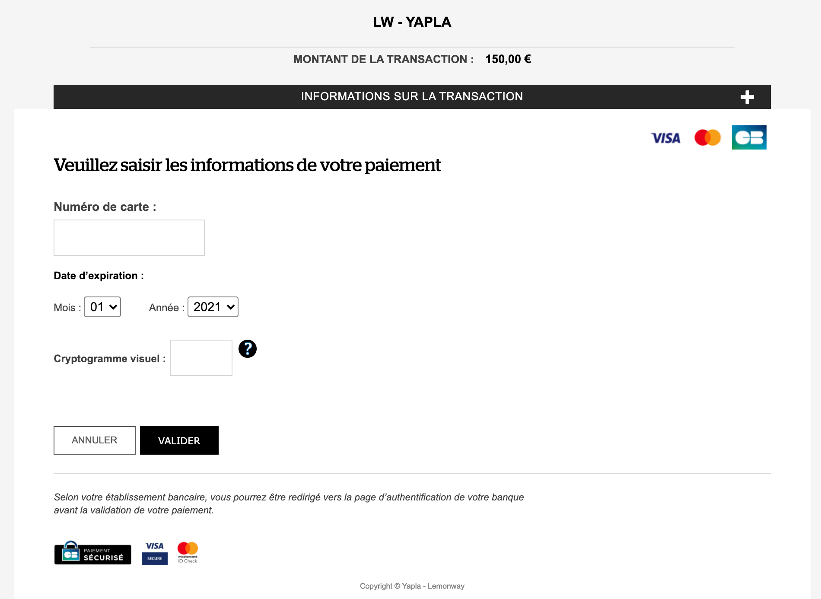Focus the Cryptogramme visuel field
The image size is (821, 599).
pyautogui.click(x=201, y=358)
